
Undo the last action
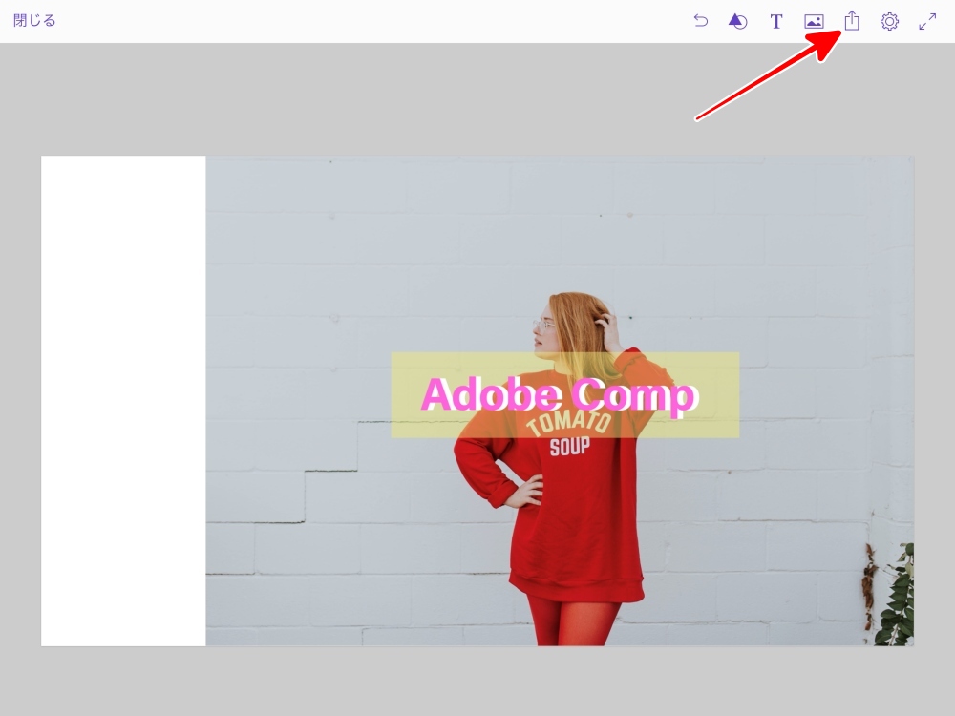[700, 21]
